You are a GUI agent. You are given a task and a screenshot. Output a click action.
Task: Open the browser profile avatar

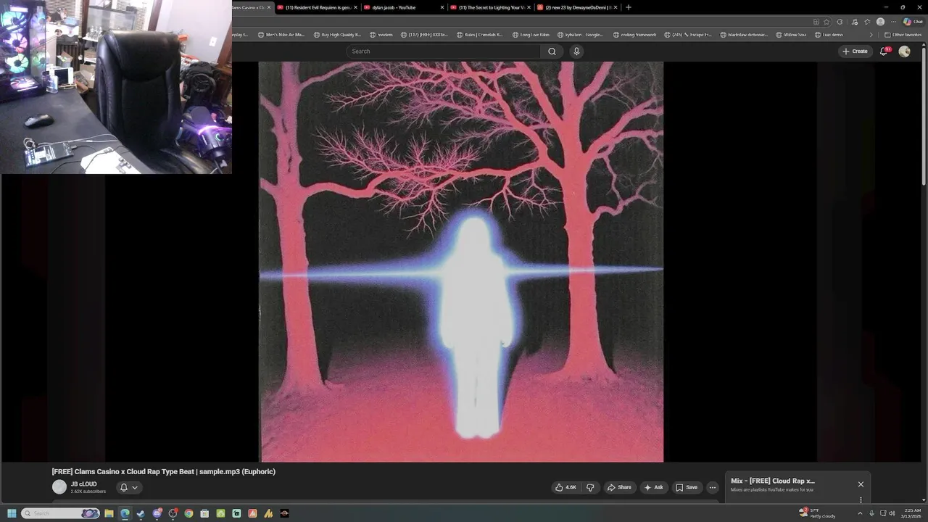tap(880, 22)
